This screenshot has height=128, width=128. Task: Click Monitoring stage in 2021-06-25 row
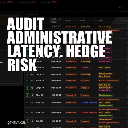coord(85,26)
